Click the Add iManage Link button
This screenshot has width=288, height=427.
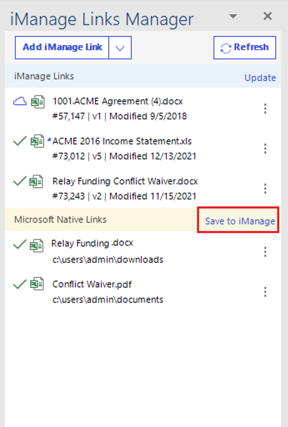62,48
